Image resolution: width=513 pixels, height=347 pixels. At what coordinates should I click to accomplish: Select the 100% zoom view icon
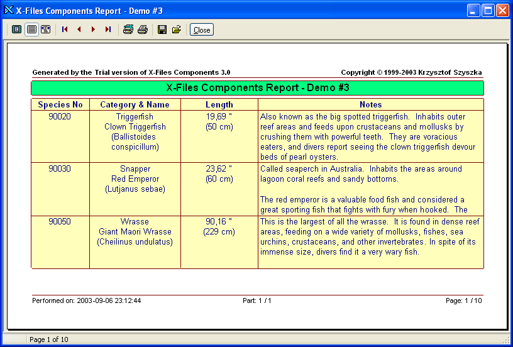45,30
